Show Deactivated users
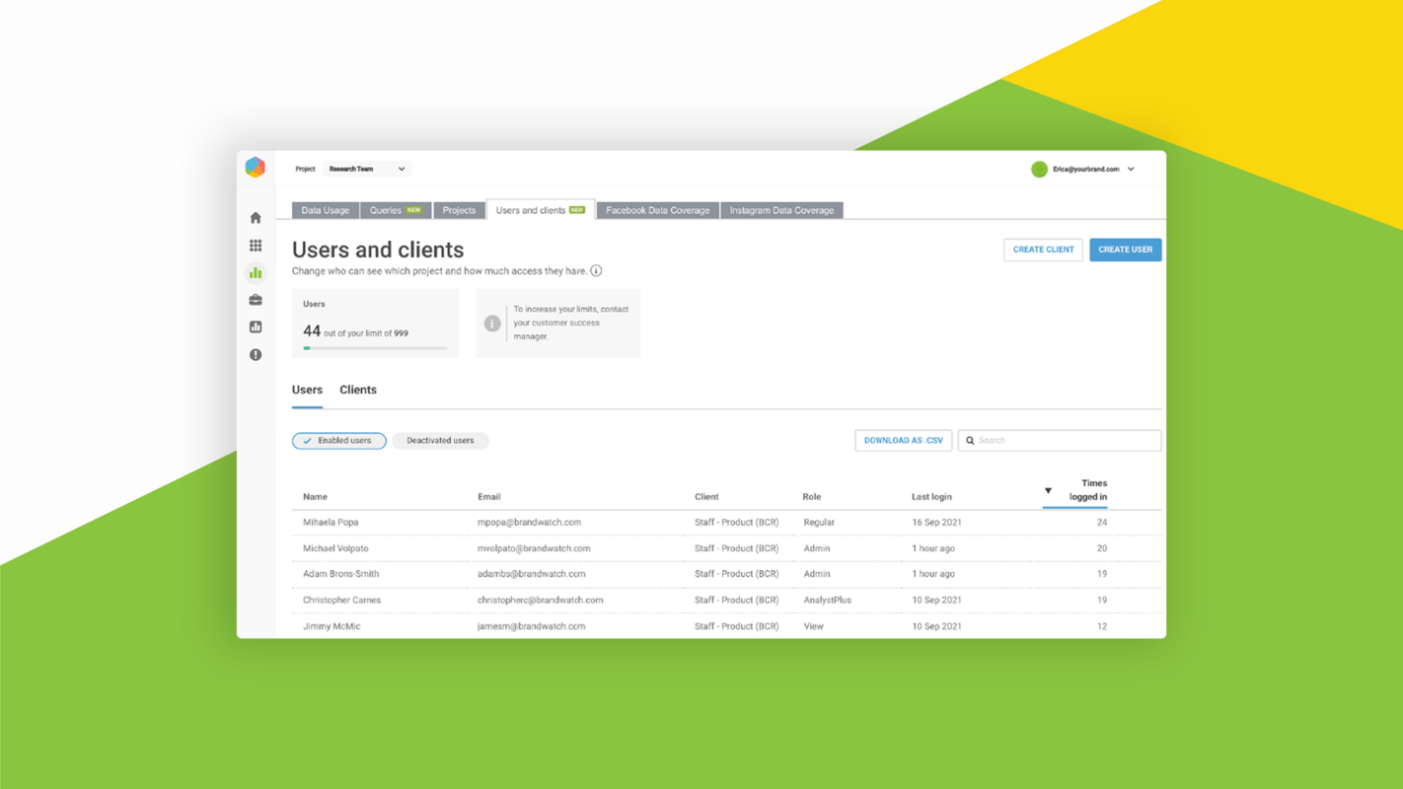 (x=440, y=440)
